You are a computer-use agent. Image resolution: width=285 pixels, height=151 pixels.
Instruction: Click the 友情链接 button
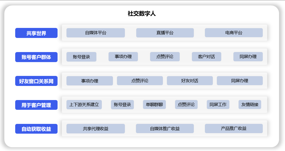coord(250,105)
